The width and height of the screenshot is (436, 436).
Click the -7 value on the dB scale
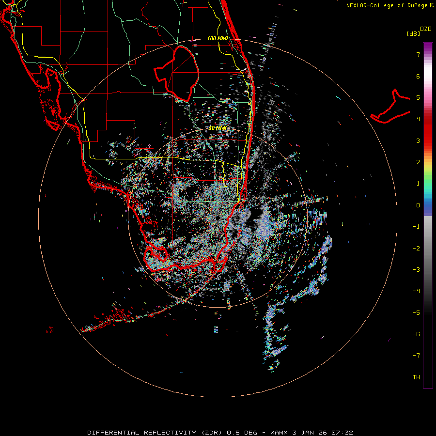[x=416, y=356]
